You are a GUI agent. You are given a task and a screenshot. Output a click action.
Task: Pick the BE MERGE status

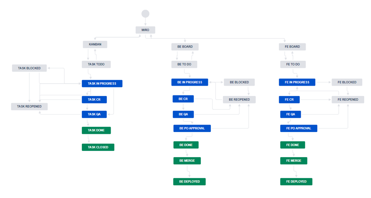tap(187, 161)
